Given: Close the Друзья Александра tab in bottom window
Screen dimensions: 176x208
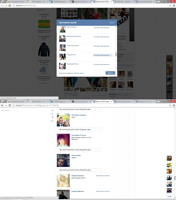Looking at the screenshot, I should pyautogui.click(x=111, y=101).
